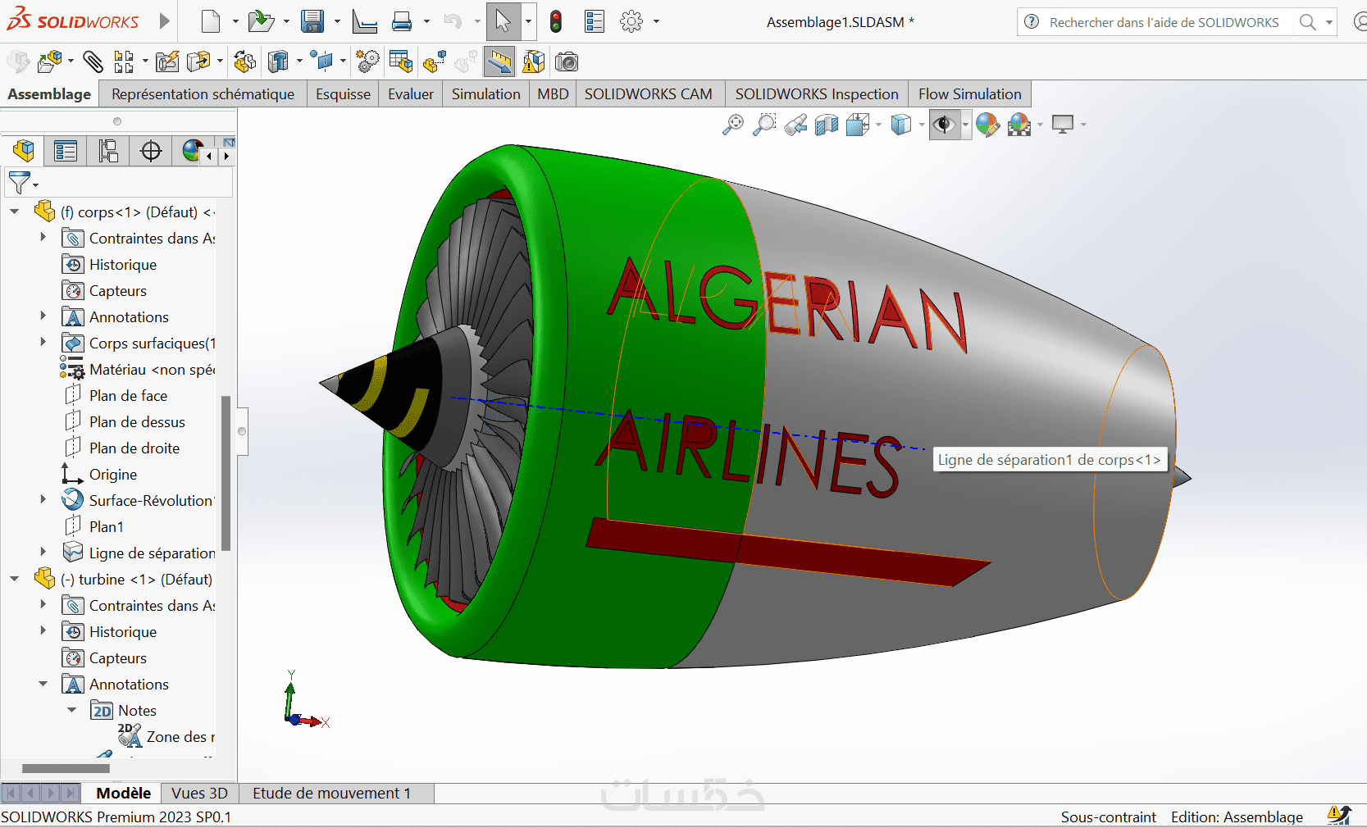This screenshot has width=1367, height=828.
Task: Open the Simulation tab
Action: click(x=486, y=94)
